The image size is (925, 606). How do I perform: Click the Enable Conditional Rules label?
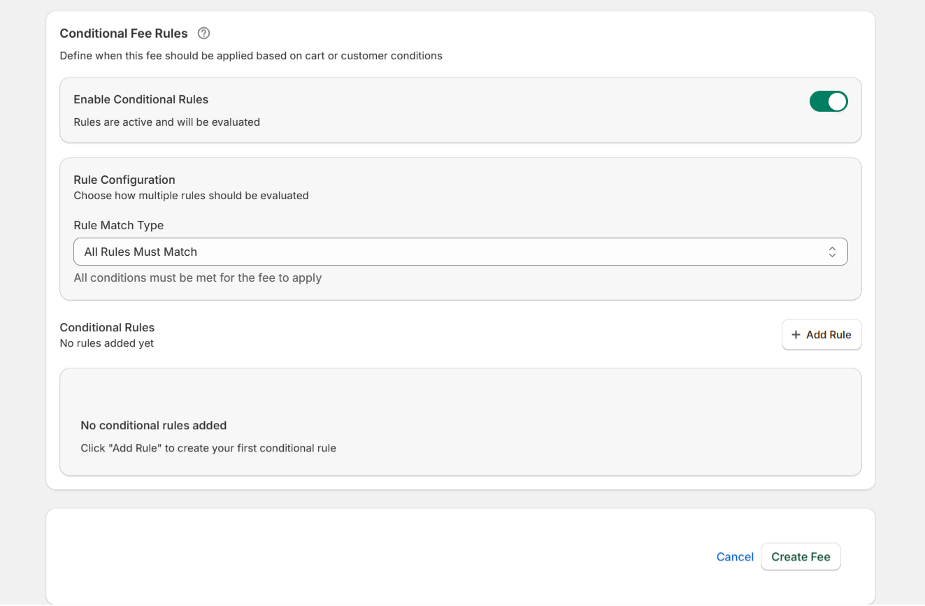(141, 99)
